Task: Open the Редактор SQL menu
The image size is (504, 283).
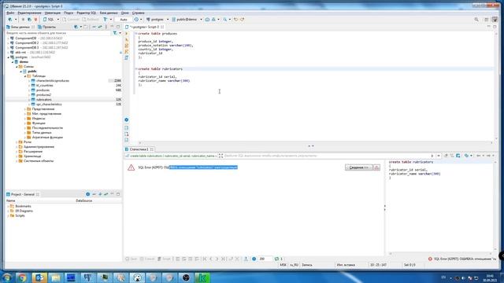Action: click(86, 13)
